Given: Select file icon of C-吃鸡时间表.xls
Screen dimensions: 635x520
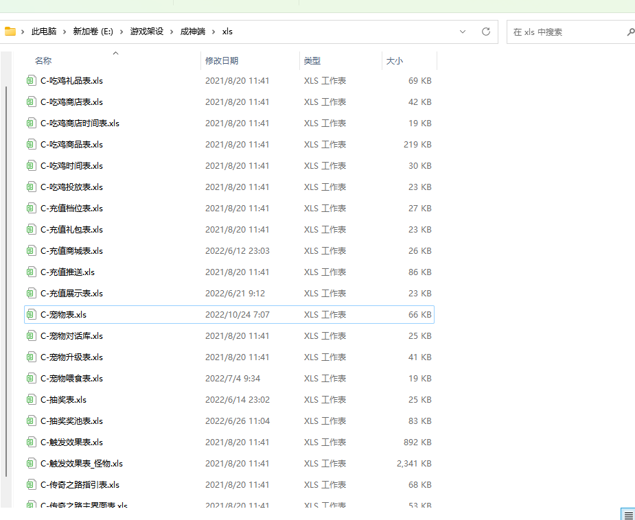Looking at the screenshot, I should 31,165.
